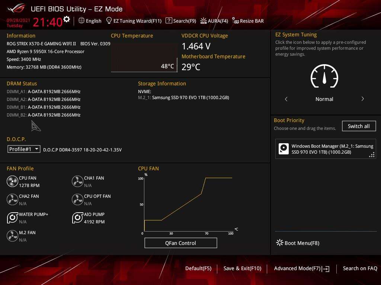Toggle Resize BAR option
The height and width of the screenshot is (285, 381).
point(248,21)
